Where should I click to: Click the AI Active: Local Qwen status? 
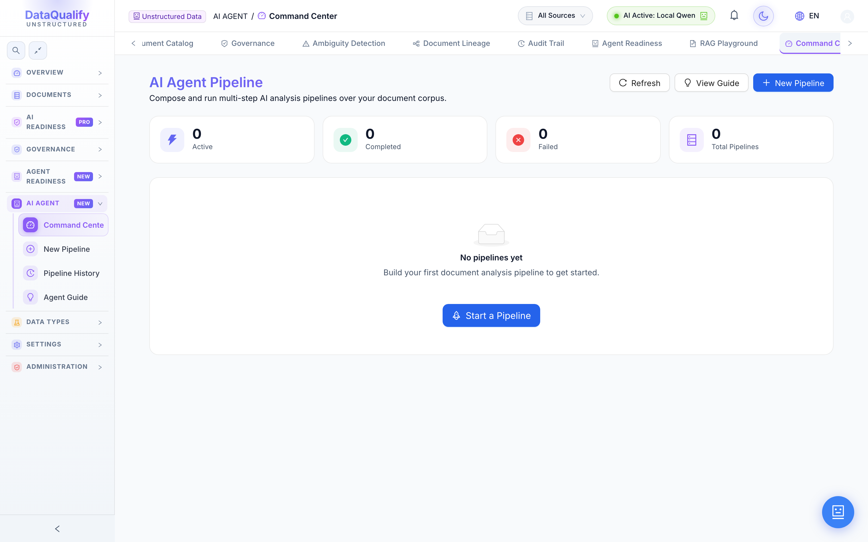pyautogui.click(x=661, y=16)
